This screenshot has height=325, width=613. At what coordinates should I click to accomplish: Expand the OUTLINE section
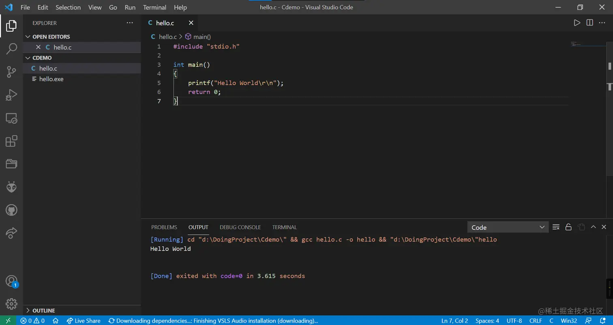[x=28, y=310]
